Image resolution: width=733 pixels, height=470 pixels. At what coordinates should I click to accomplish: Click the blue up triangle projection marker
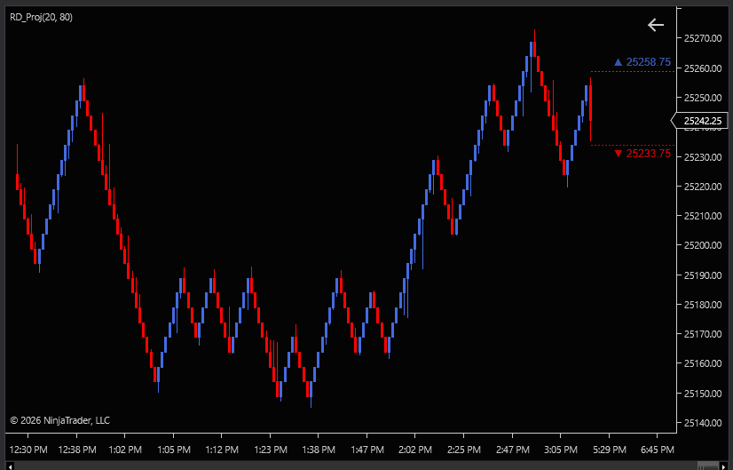[x=619, y=62]
